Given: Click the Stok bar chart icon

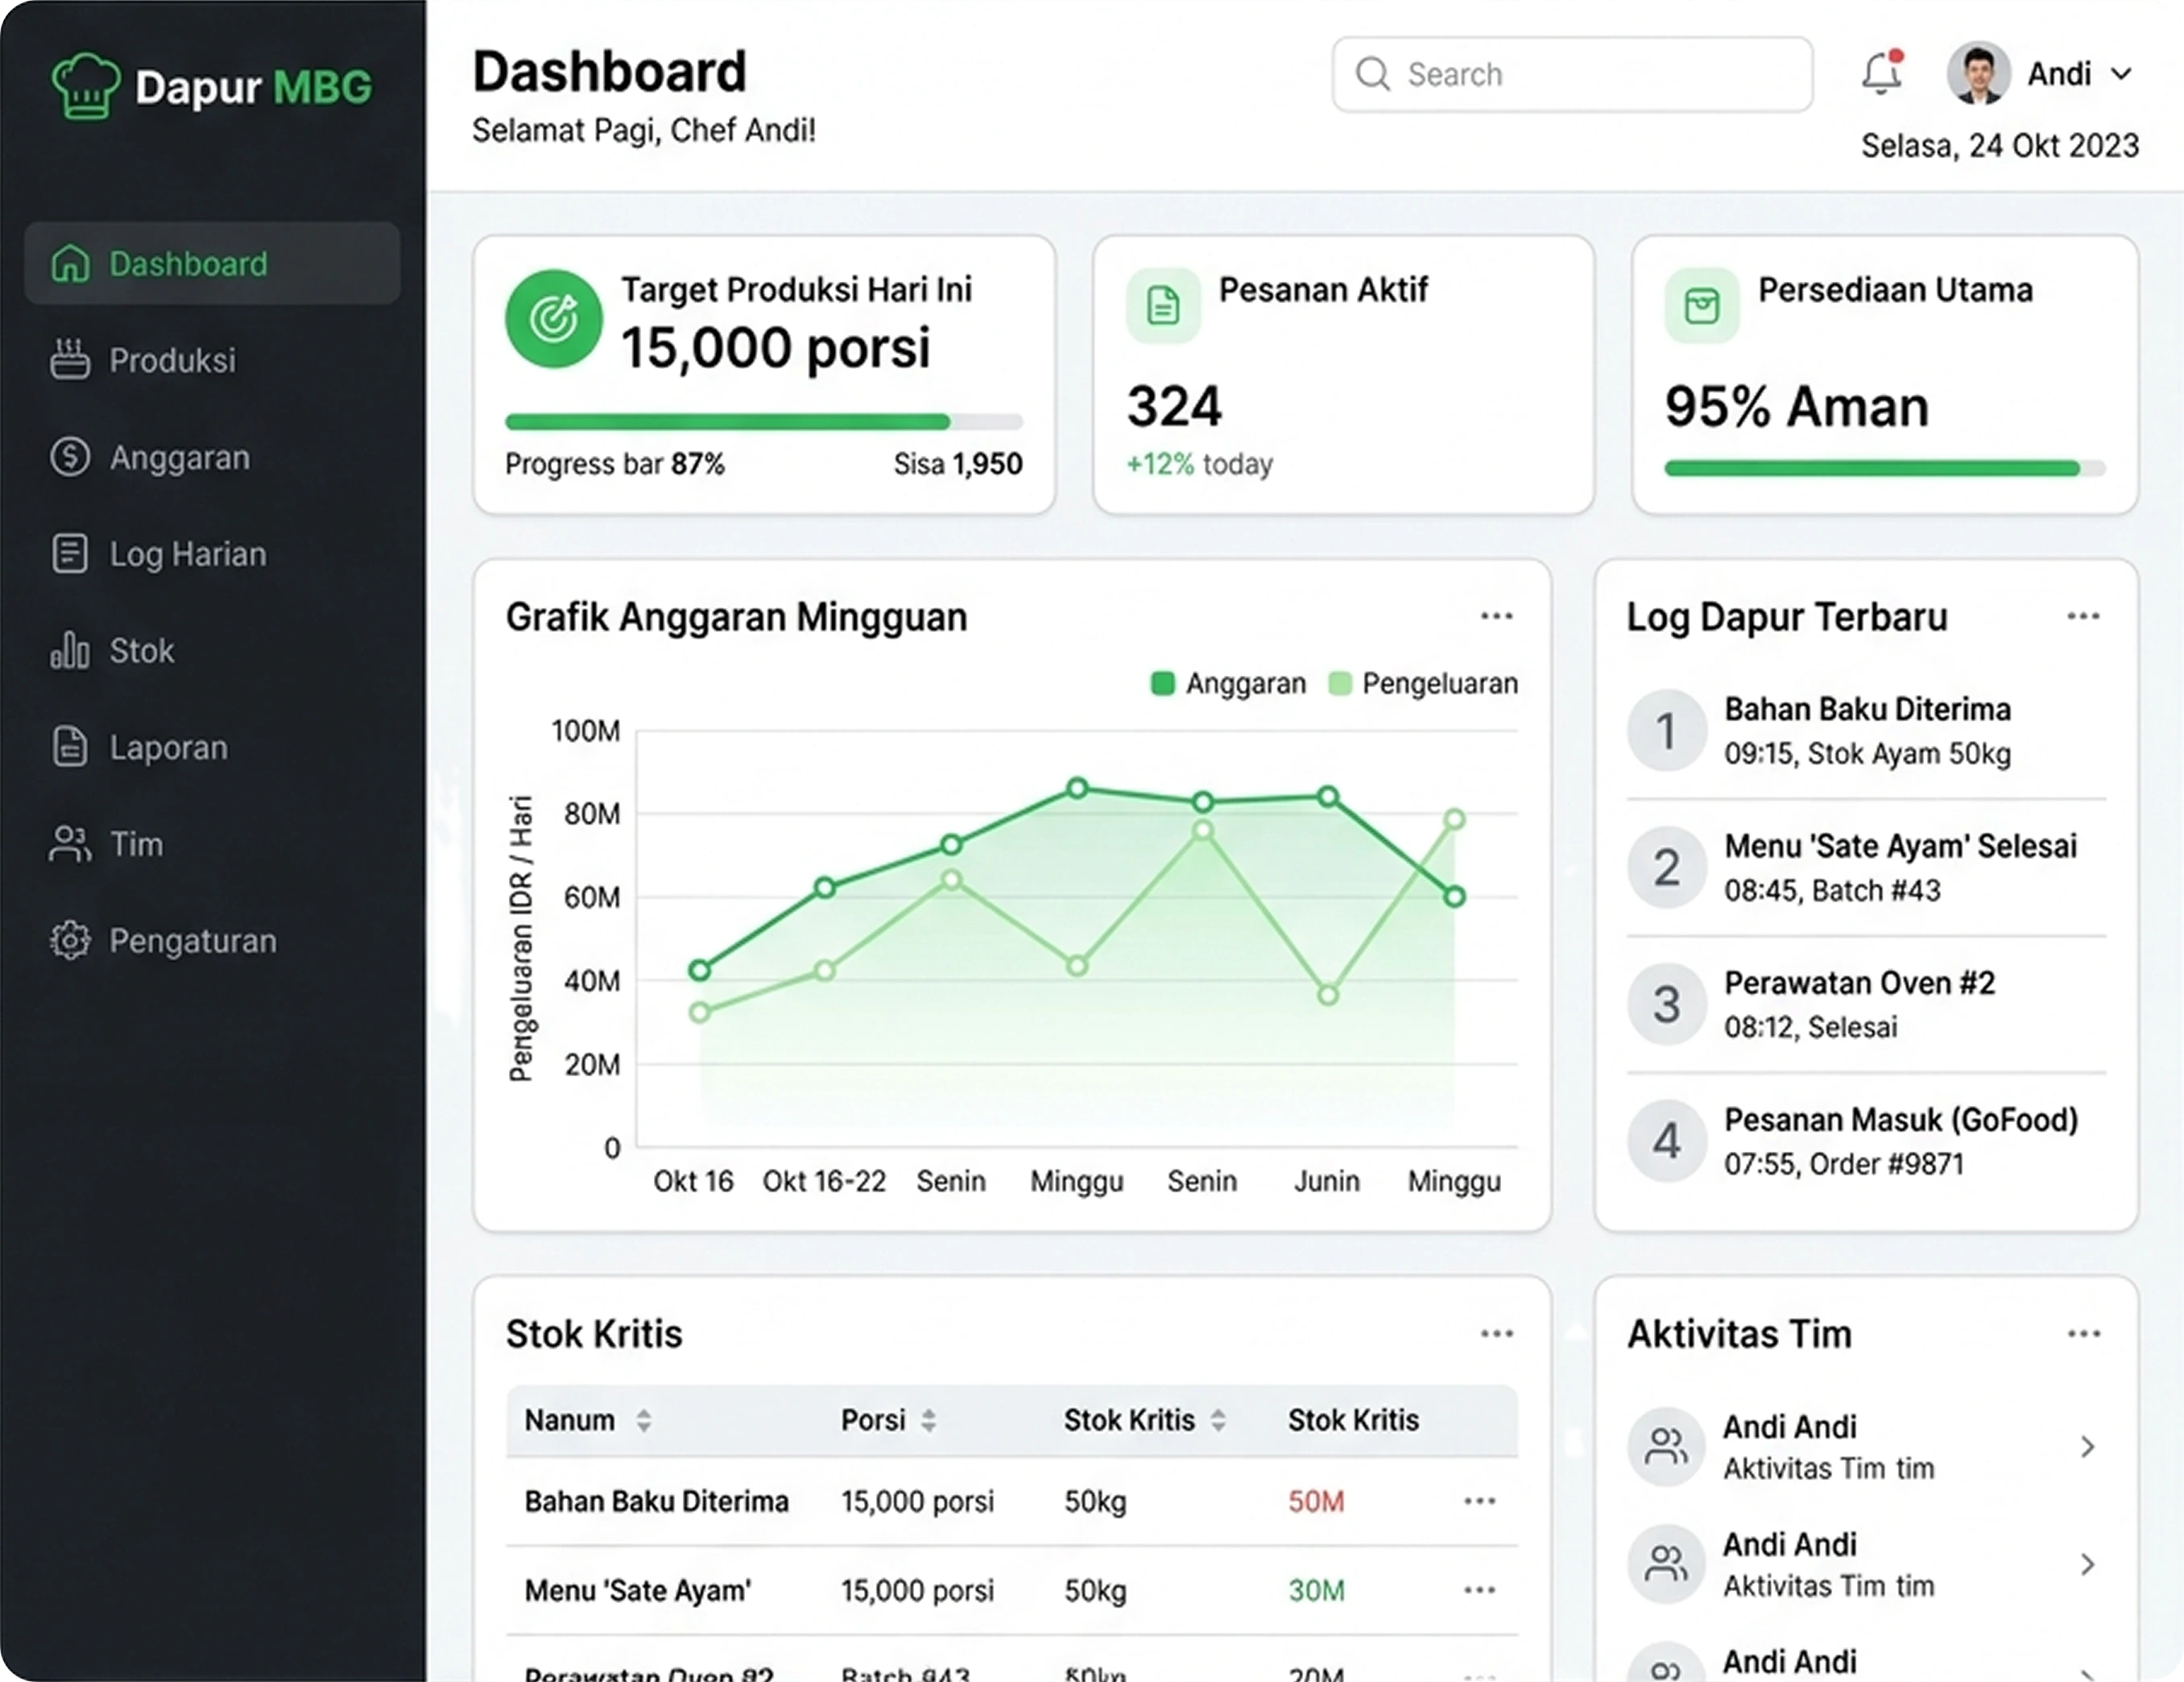Looking at the screenshot, I should [x=70, y=650].
